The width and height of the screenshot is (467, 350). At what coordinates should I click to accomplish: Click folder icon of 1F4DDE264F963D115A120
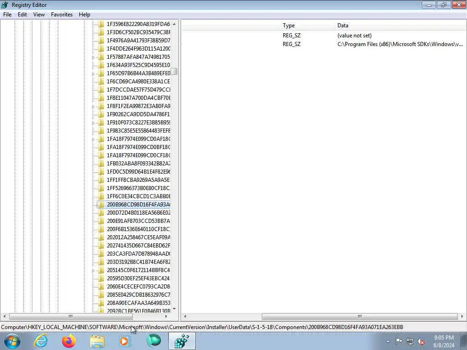[x=101, y=48]
